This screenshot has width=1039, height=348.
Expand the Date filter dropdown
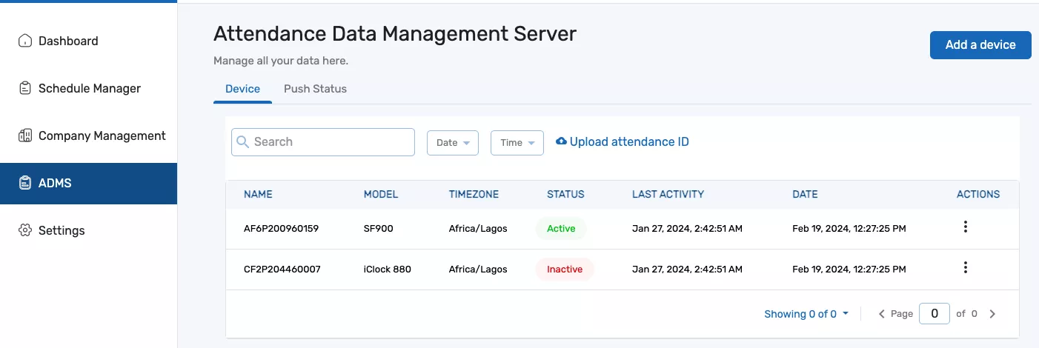tap(453, 143)
